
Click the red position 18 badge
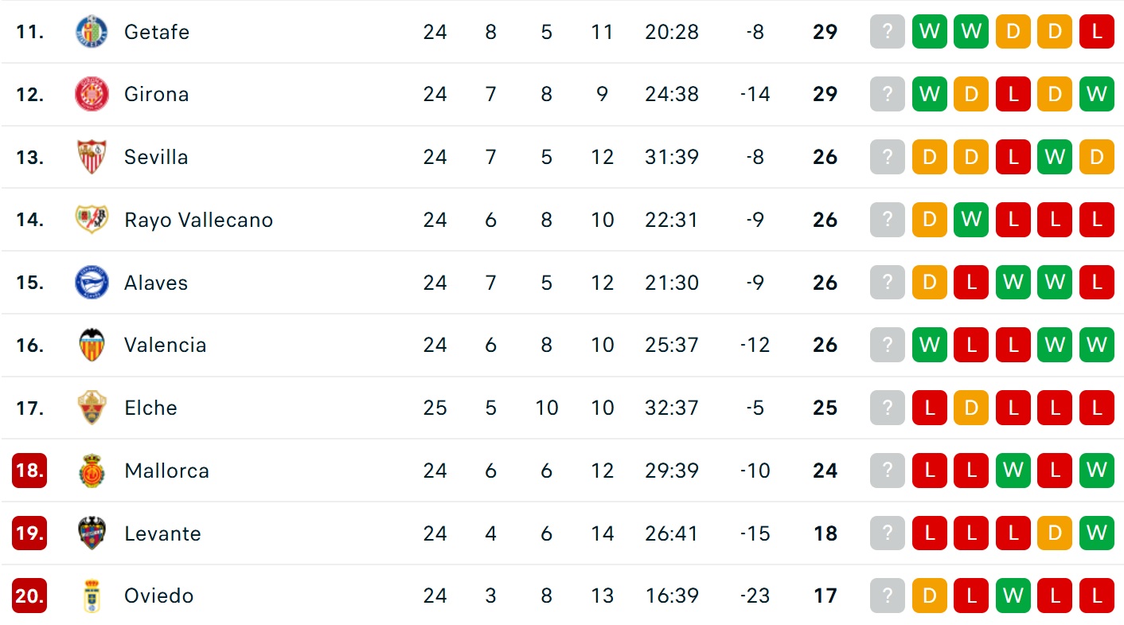(x=29, y=471)
